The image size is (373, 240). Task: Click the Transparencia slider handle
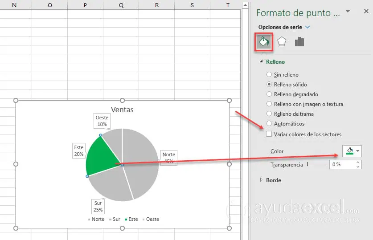(x=307, y=164)
